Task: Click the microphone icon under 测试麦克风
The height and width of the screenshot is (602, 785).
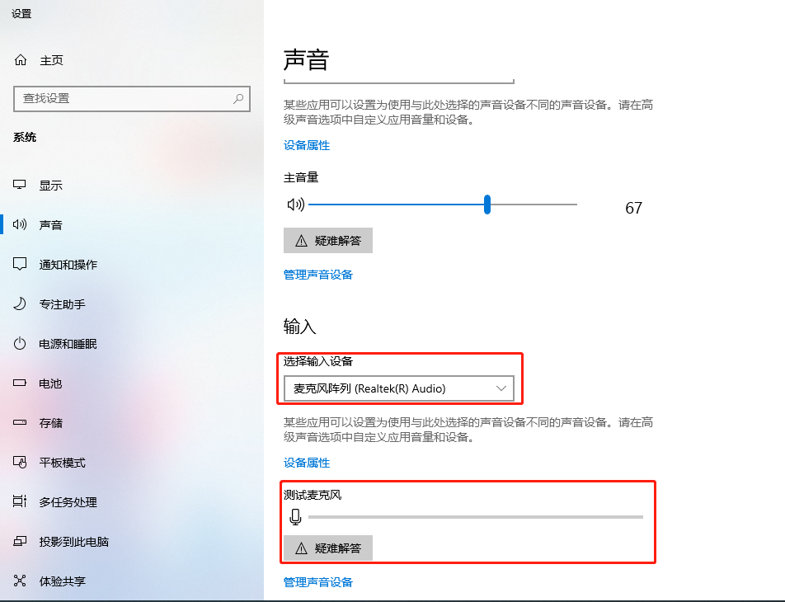Action: pos(295,517)
